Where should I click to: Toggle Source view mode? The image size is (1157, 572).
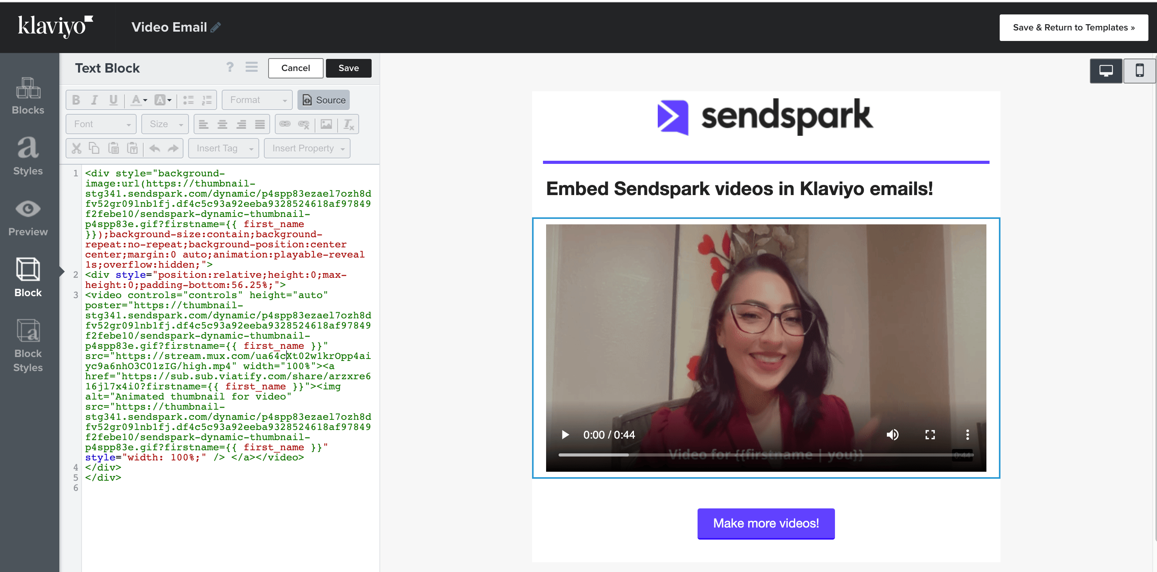click(x=323, y=99)
